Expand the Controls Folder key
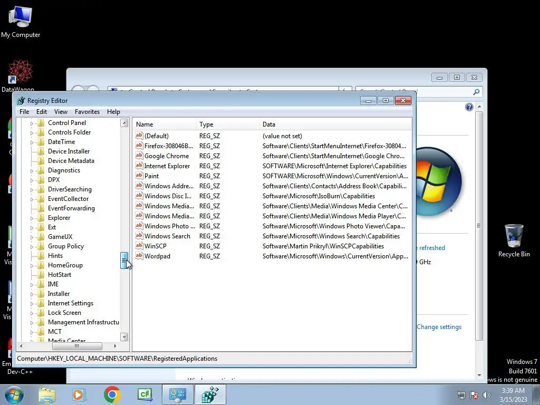The image size is (540, 405). [x=32, y=132]
